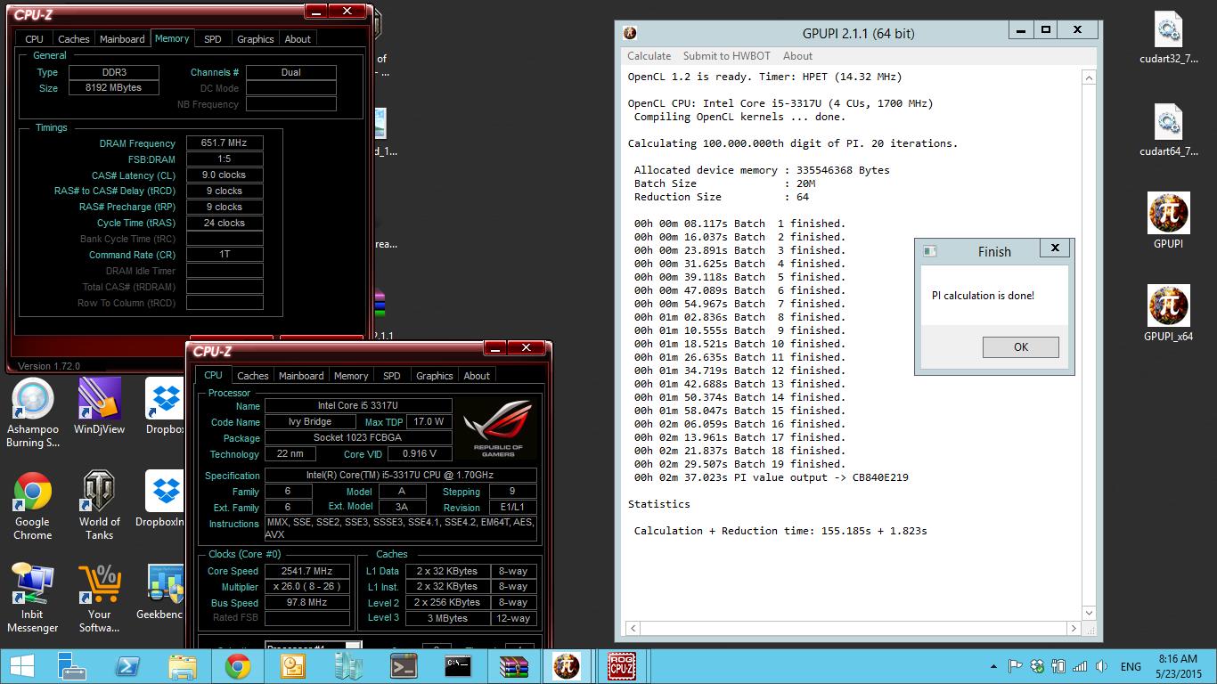
Task: Show hidden tray icons arrow
Action: point(993,666)
